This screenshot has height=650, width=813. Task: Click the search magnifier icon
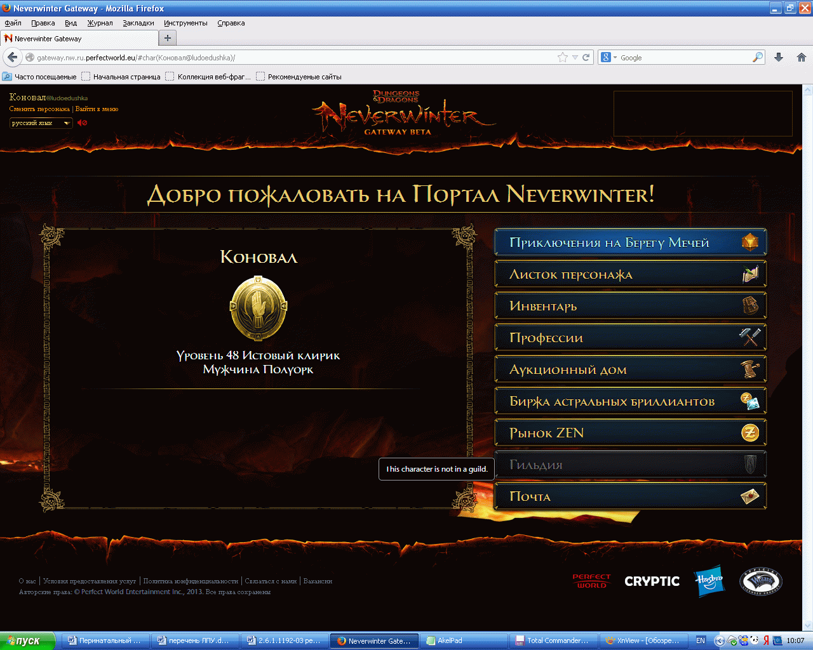click(758, 57)
